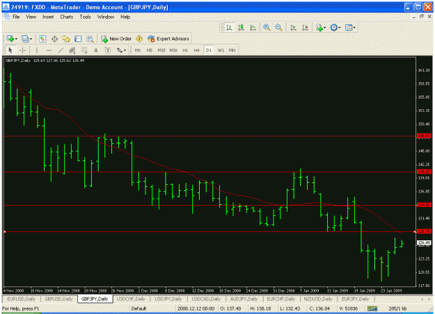435x314 pixels.
Task: Select the text 'A' tool
Action: [x=96, y=51]
